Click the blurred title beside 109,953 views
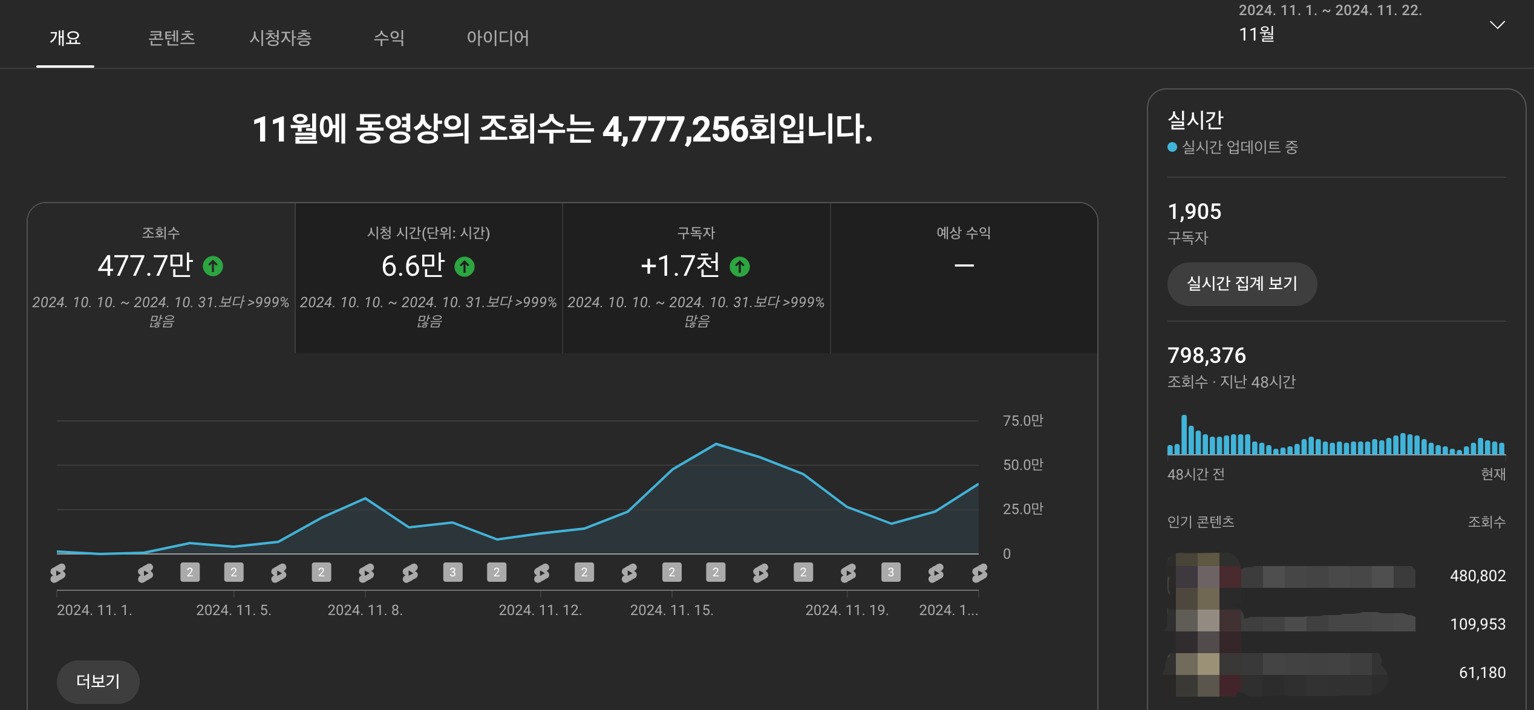This screenshot has width=1534, height=710. [x=1328, y=622]
